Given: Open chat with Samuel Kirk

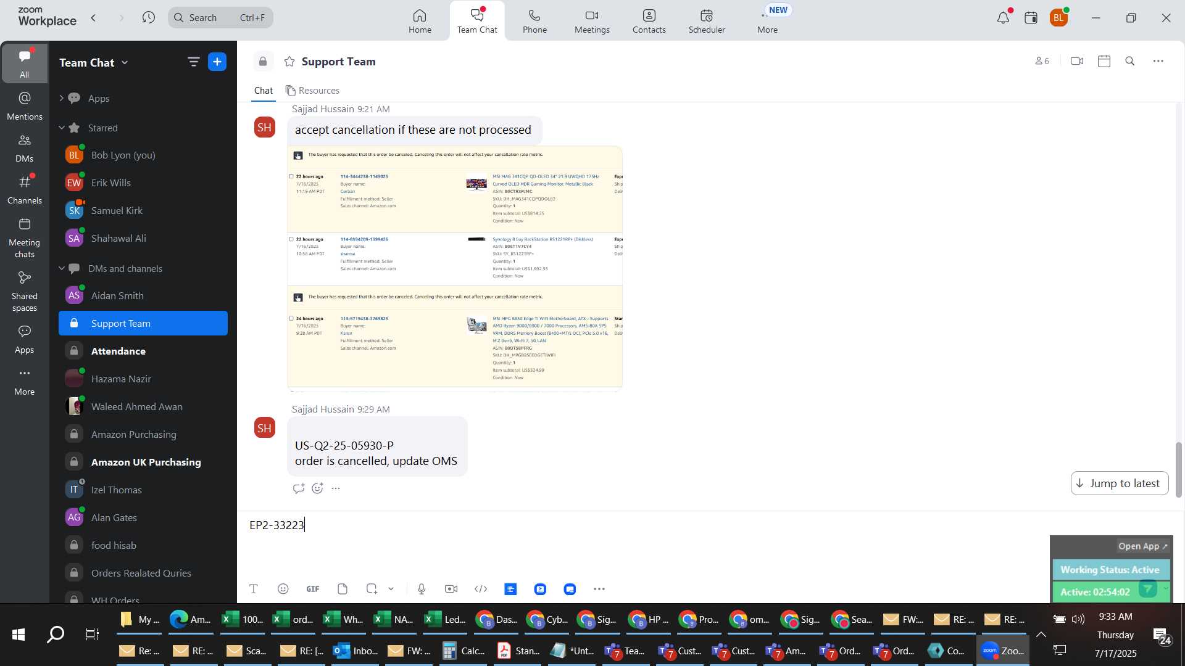Looking at the screenshot, I should (143, 210).
